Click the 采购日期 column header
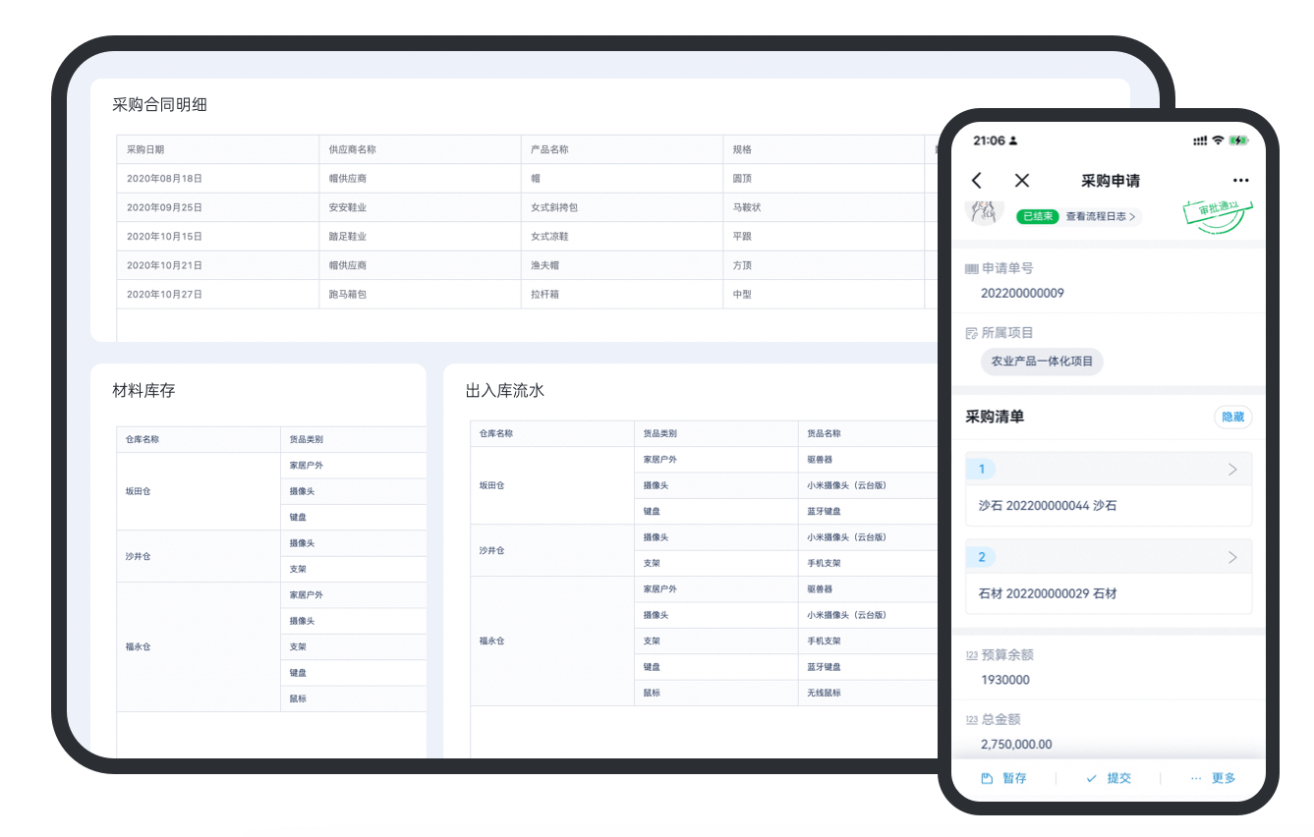 click(x=145, y=150)
